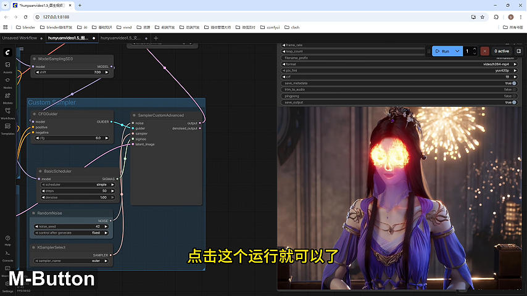The height and width of the screenshot is (296, 527).
Task: Increase shift value on ModelSamplingSD3
Action: click(x=107, y=72)
